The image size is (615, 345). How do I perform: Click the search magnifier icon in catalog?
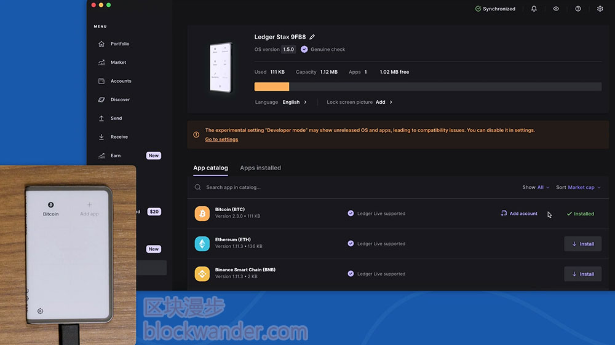click(197, 187)
